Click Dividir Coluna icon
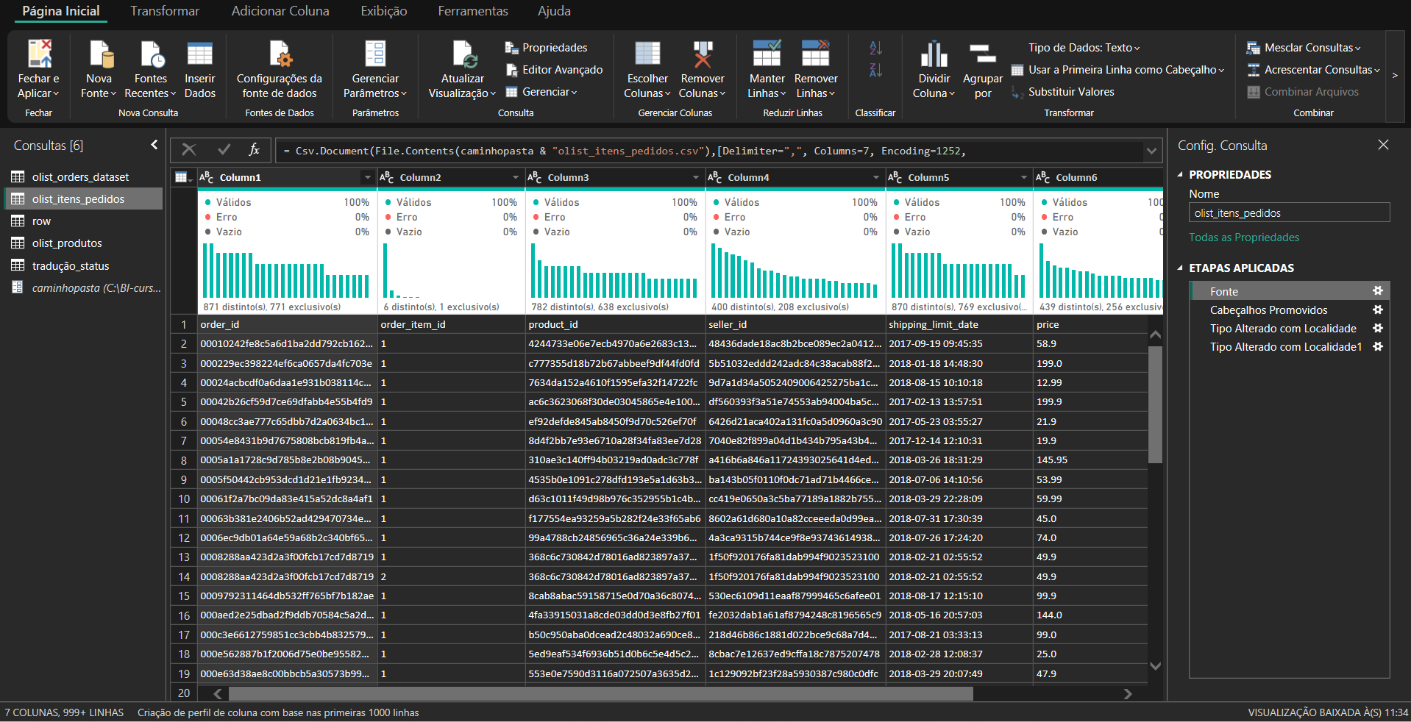 (x=934, y=54)
